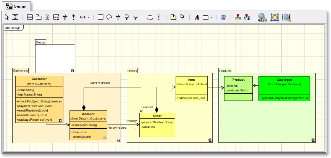Select the Note shape tool
Image resolution: width=331 pixels, height=158 pixels.
[x=173, y=17]
